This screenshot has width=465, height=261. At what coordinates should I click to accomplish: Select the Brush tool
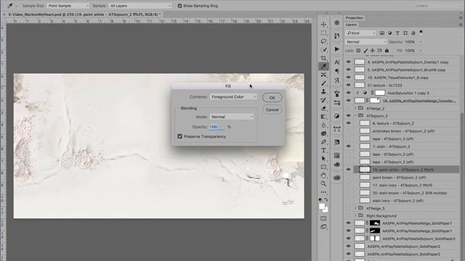323,83
